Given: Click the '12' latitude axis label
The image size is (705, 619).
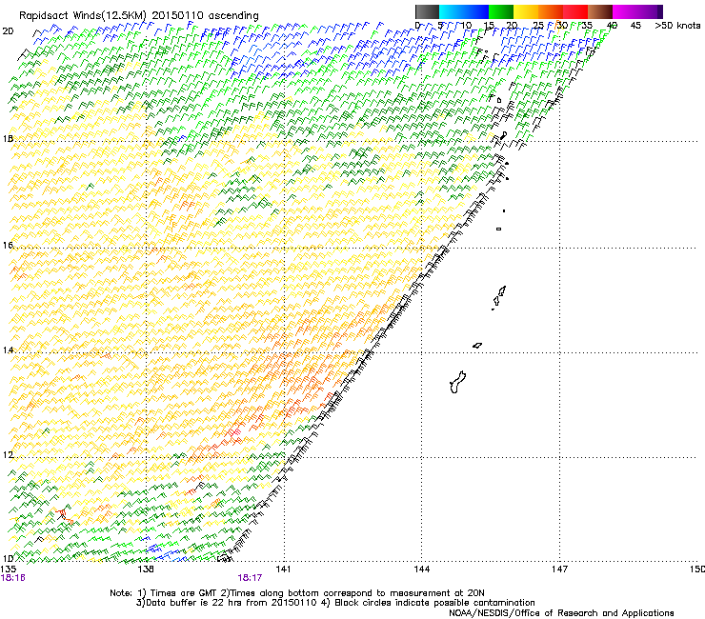Looking at the screenshot, I should (8, 455).
